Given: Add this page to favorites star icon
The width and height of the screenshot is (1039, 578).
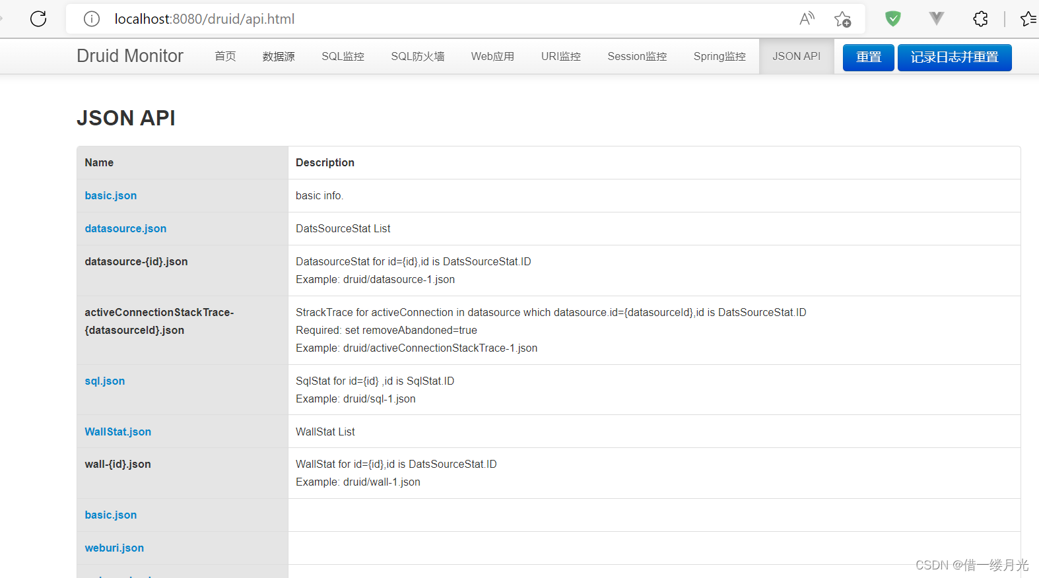Looking at the screenshot, I should pos(842,19).
